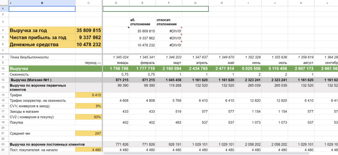338x155 pixels.
Task: Click the red error marker on F4's #DIV/0!
Action: coord(181,28)
